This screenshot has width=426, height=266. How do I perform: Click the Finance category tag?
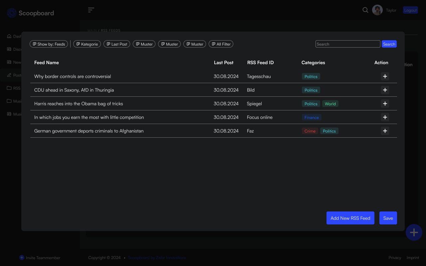(312, 117)
